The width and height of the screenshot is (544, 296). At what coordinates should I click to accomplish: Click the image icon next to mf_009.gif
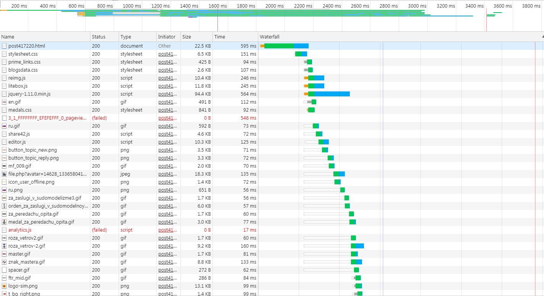click(4, 166)
